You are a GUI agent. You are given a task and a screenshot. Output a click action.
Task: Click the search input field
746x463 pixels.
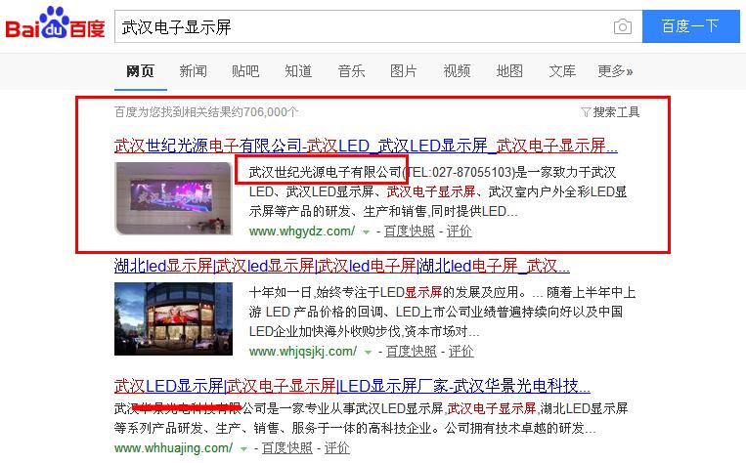pyautogui.click(x=362, y=26)
